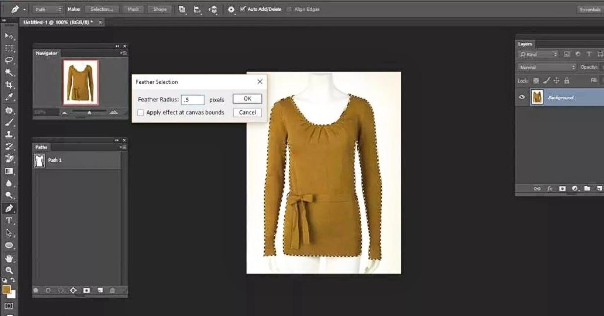Select the Zoom tool
604x316 pixels.
(x=9, y=270)
